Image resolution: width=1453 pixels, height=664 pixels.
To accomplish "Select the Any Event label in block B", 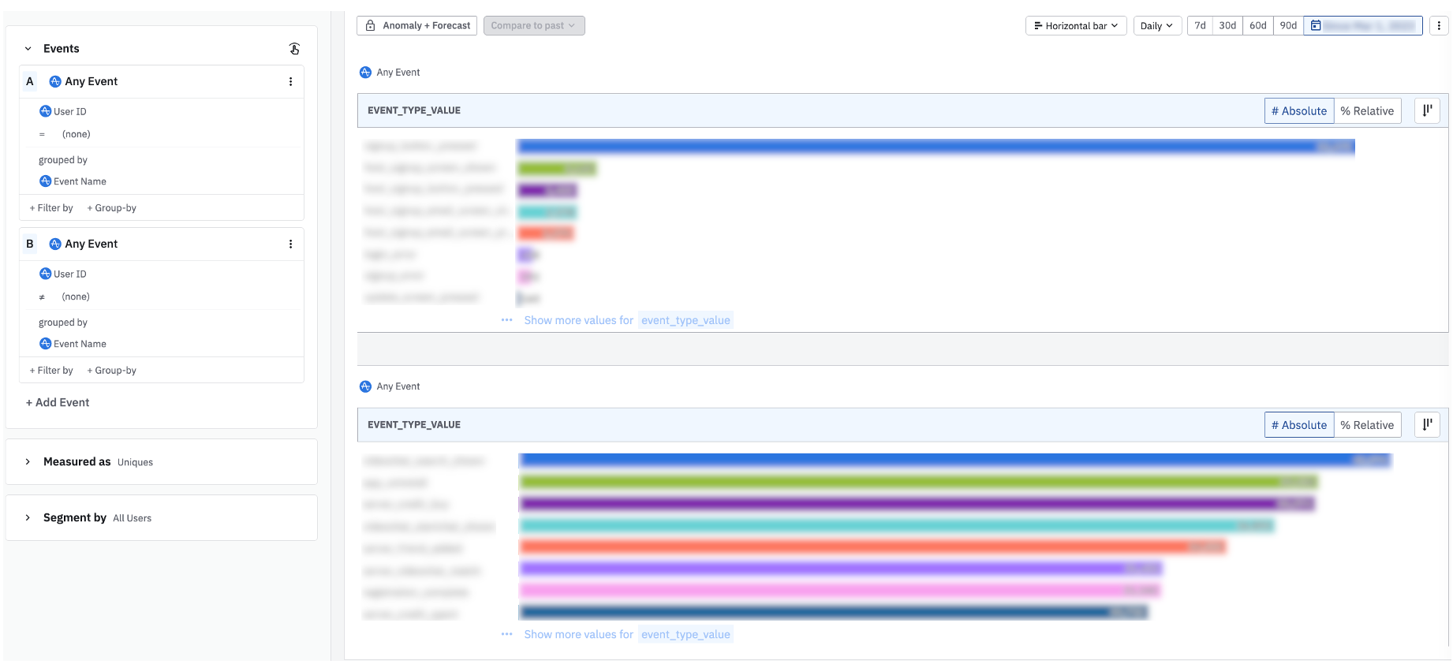I will [x=92, y=244].
